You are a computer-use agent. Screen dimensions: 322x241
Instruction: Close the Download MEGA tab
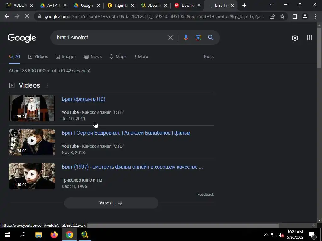(199, 6)
